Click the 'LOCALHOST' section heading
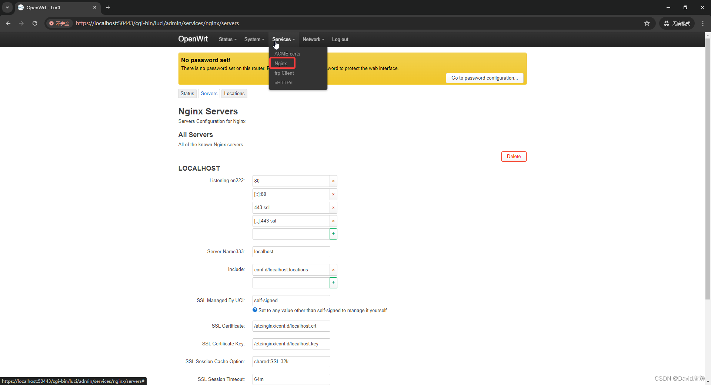This screenshot has width=711, height=385. pos(199,168)
